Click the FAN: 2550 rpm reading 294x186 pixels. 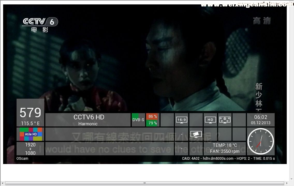tap(225, 151)
